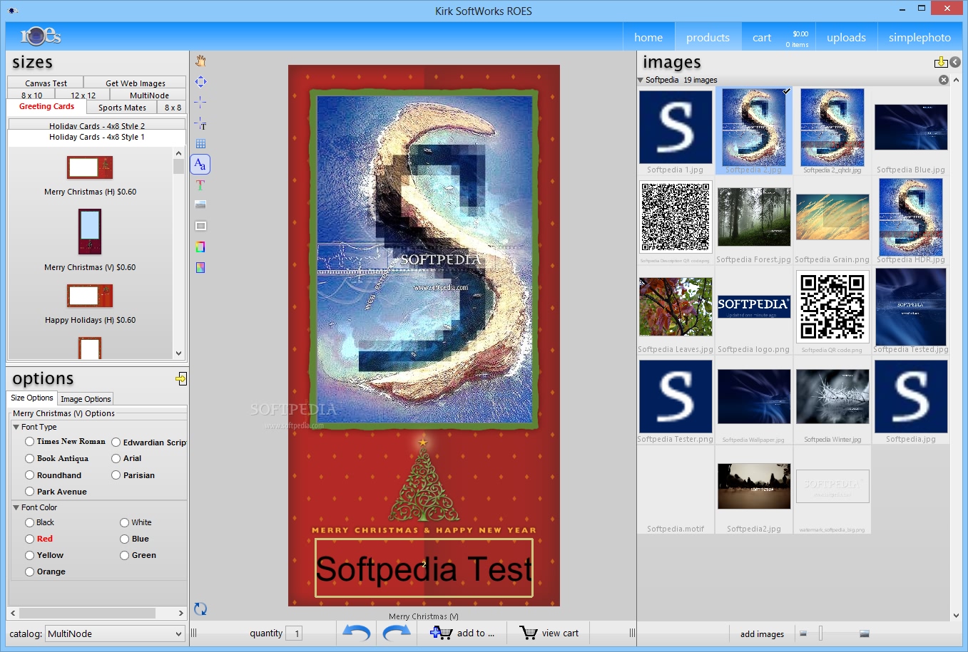Click the yellow arrow icon in options header
968x652 pixels.
(x=181, y=378)
